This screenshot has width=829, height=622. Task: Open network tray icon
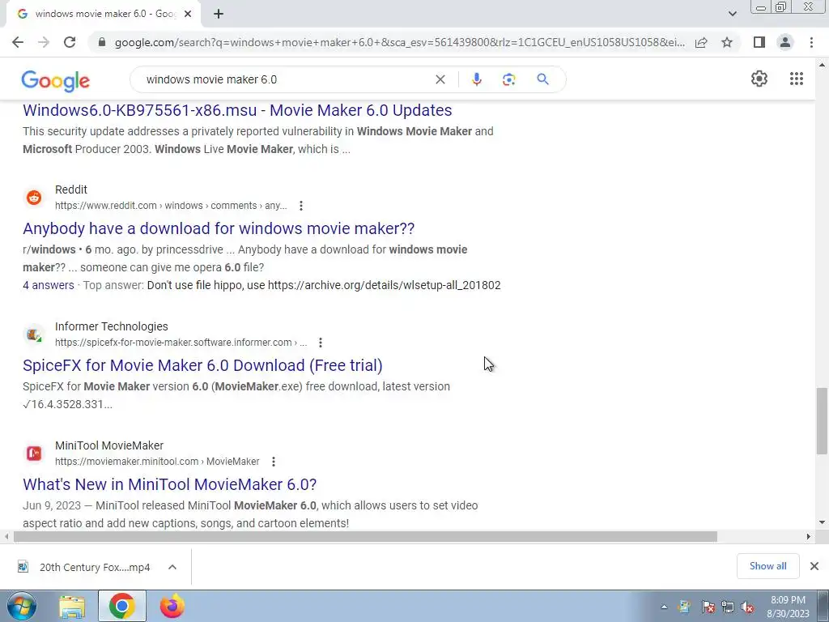click(x=728, y=607)
